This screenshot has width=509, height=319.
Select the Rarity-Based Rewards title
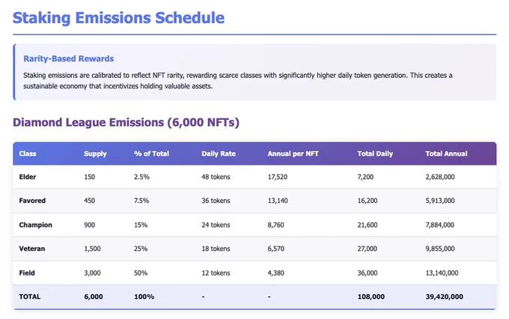point(69,59)
